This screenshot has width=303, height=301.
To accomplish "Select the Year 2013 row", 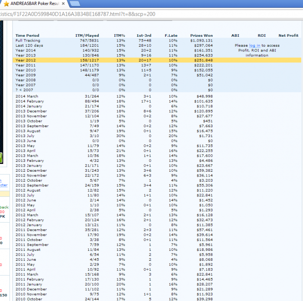I will (157, 55).
